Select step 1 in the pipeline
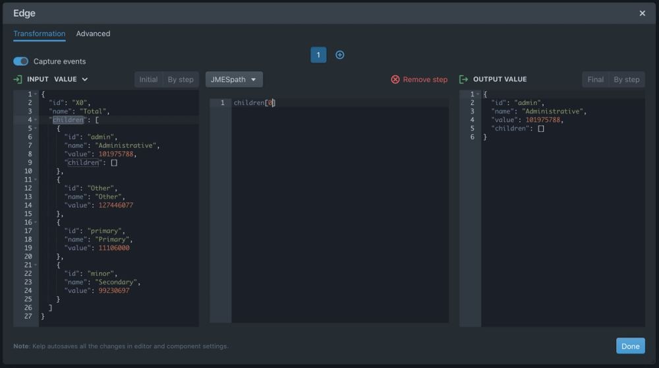659x368 pixels. coord(318,55)
